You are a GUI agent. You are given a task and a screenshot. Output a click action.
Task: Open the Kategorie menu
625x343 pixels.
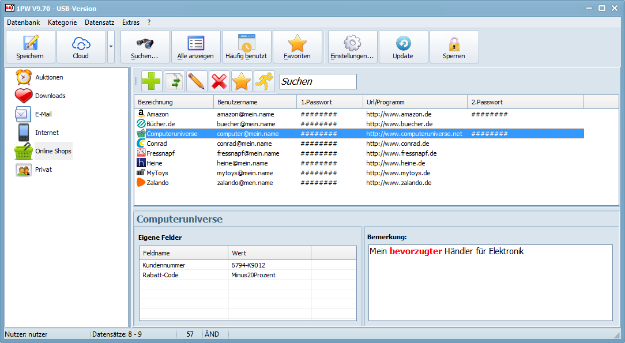click(62, 22)
